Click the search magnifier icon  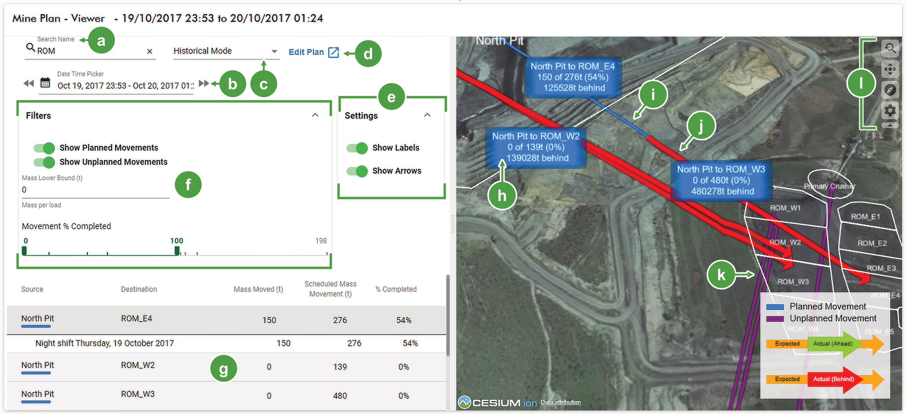(30, 47)
